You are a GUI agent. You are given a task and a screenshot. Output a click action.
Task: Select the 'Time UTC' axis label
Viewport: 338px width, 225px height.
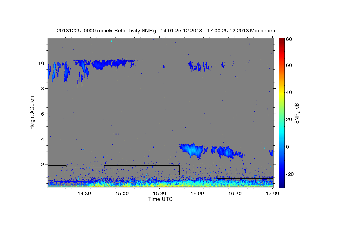coord(160,199)
